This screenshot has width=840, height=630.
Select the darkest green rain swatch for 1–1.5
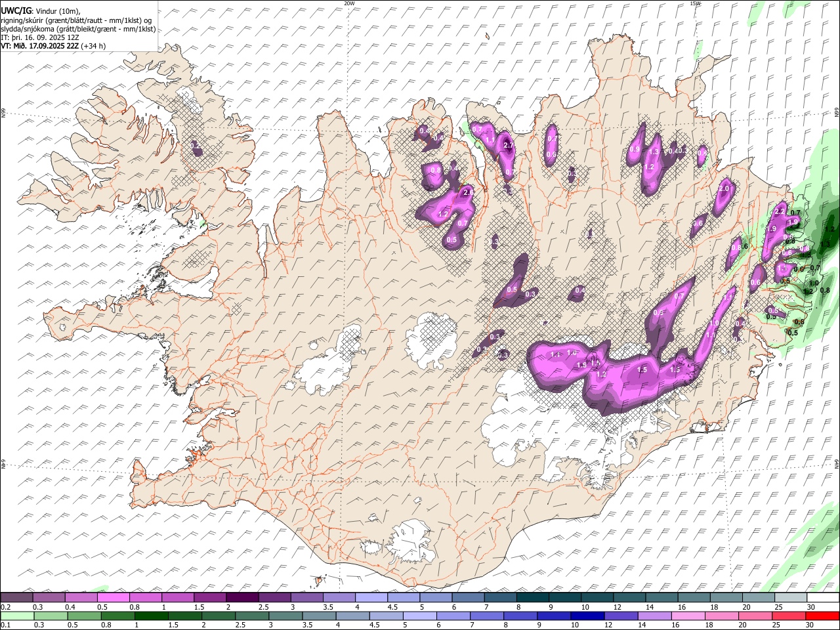(151, 616)
